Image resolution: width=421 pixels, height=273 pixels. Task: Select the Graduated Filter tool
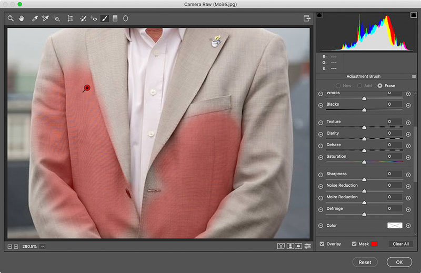(115, 18)
